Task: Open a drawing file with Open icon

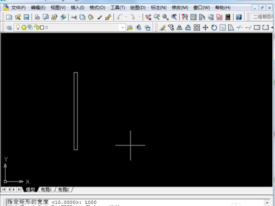Action: pos(18,17)
